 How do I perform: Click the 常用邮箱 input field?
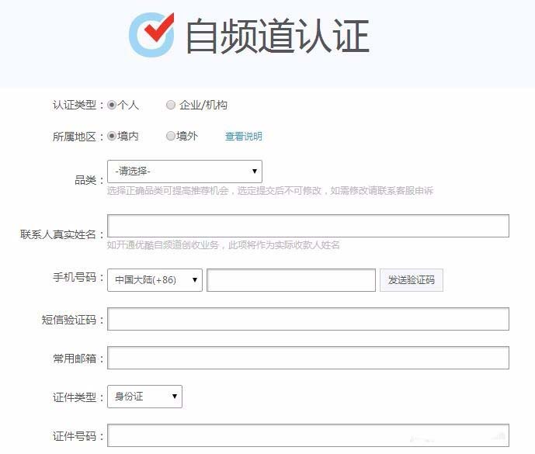click(x=308, y=358)
